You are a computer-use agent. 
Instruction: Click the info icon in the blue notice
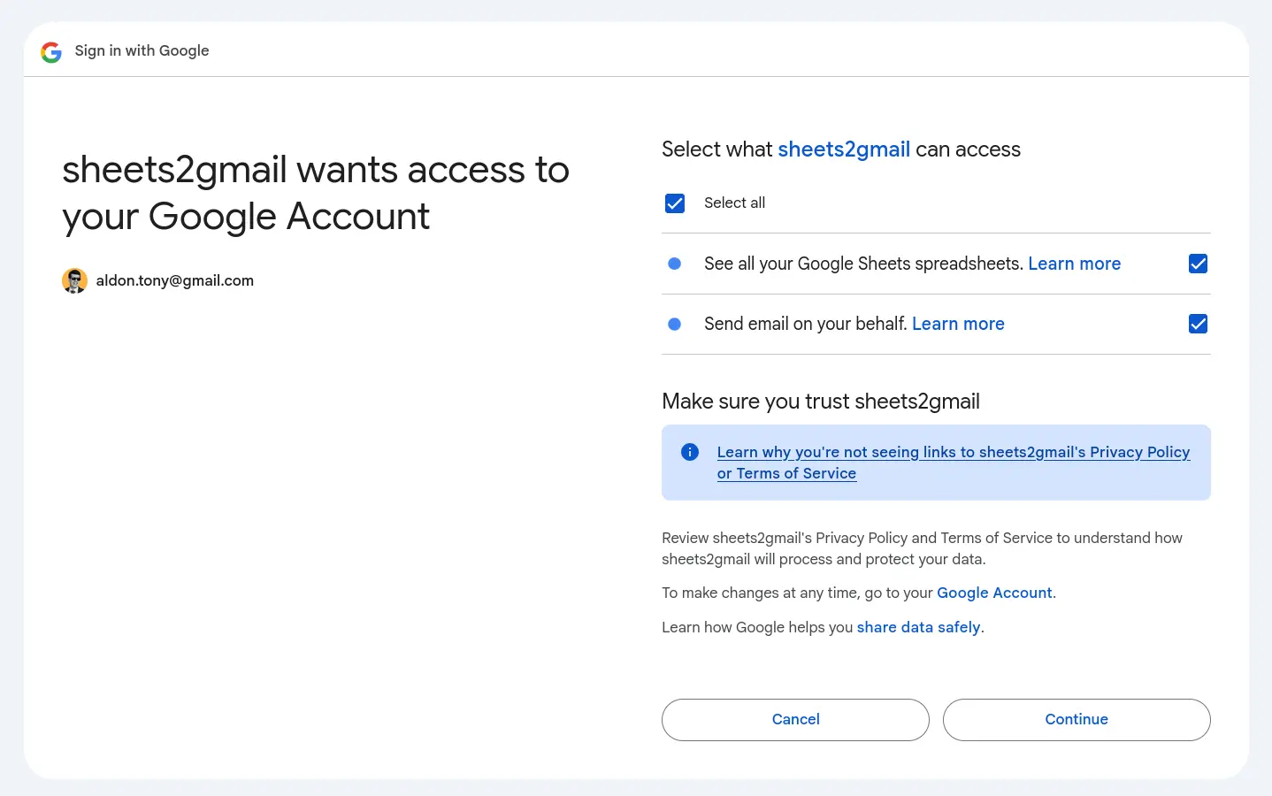pos(690,452)
